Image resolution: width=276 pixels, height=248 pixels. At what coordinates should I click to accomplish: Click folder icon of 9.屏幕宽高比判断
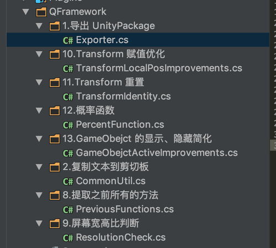tap(55, 224)
